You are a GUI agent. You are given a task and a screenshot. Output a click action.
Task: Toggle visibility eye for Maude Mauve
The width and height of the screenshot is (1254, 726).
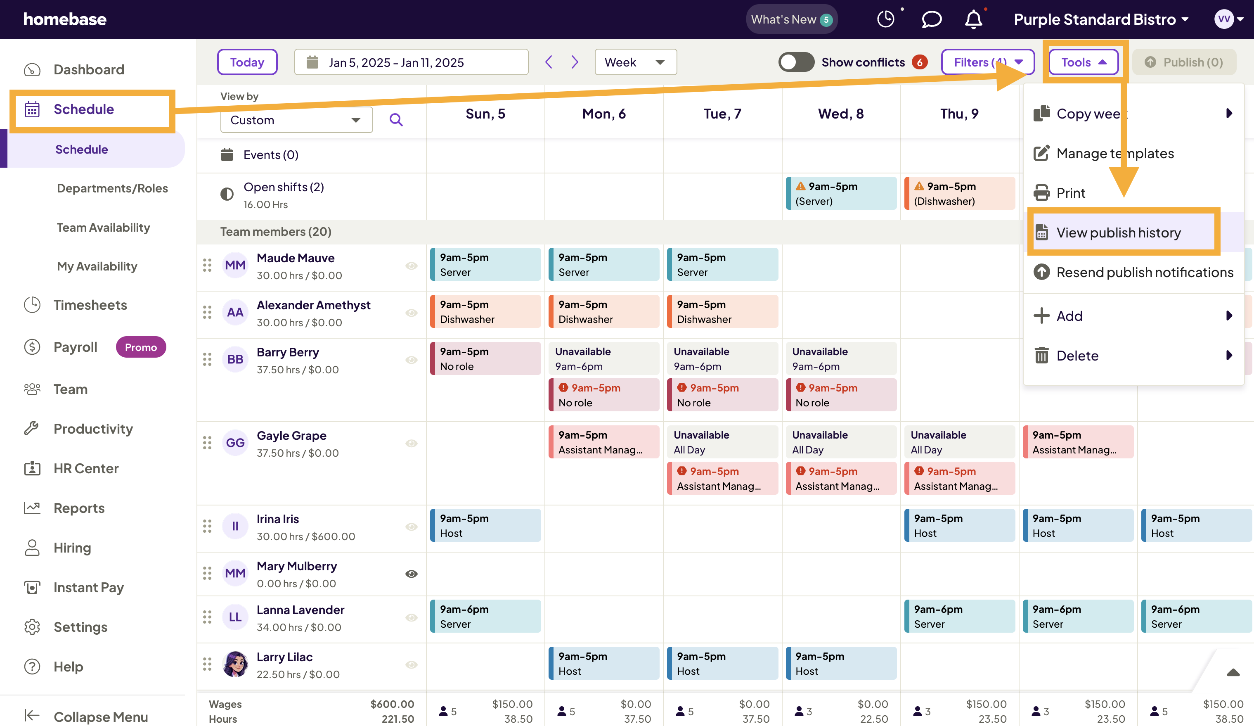point(411,266)
